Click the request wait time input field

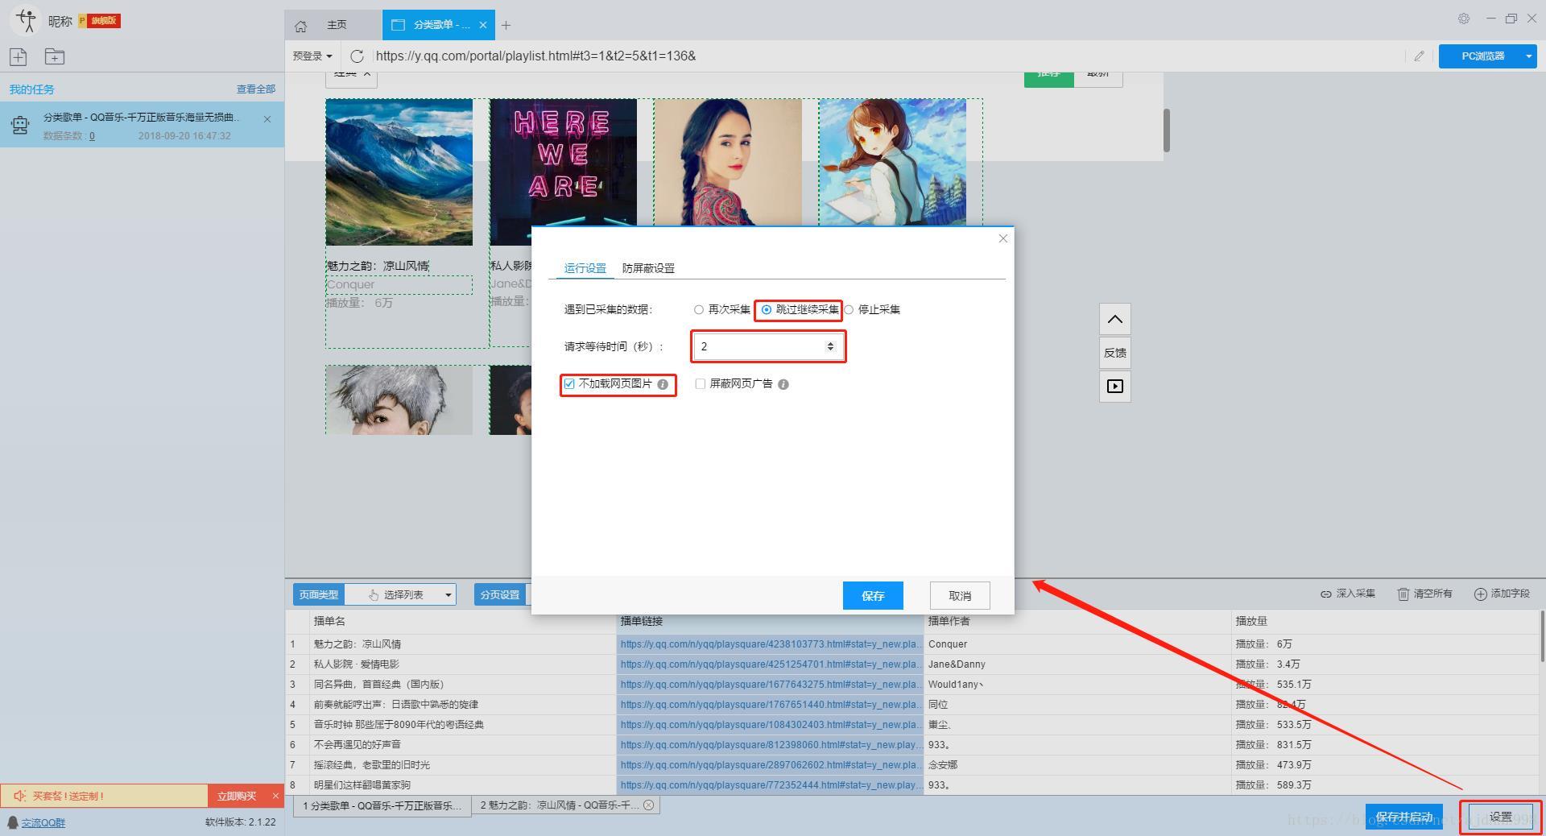coord(767,346)
